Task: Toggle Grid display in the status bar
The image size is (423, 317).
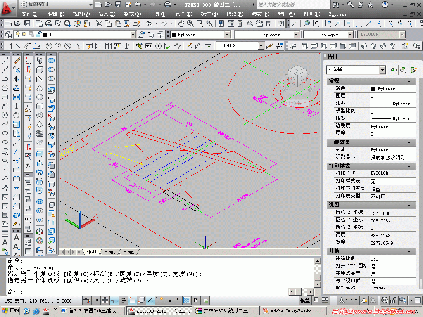Action: click(x=105, y=300)
